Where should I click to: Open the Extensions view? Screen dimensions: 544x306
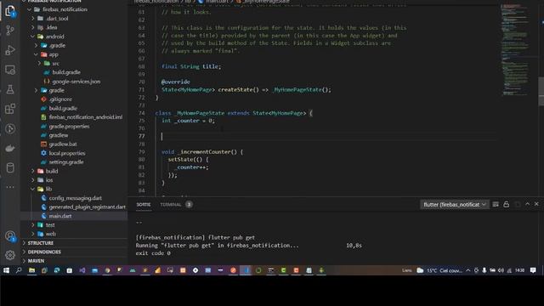tap(10, 109)
